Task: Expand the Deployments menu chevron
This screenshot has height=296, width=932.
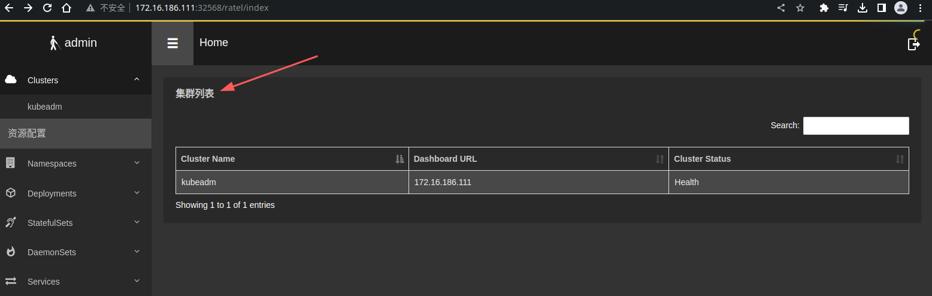Action: (x=137, y=193)
